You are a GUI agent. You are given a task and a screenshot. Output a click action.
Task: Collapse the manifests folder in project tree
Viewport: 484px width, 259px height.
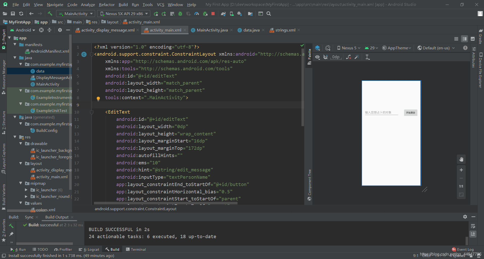[15, 45]
